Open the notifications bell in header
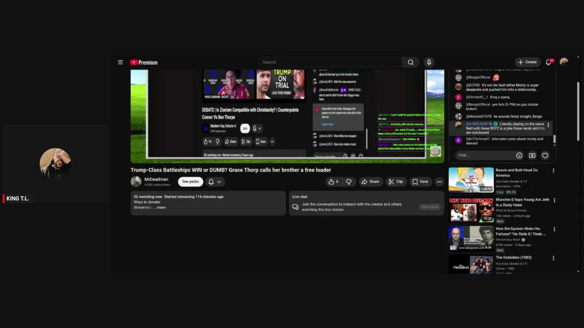Viewport: 584px width, 328px height. 549,62
